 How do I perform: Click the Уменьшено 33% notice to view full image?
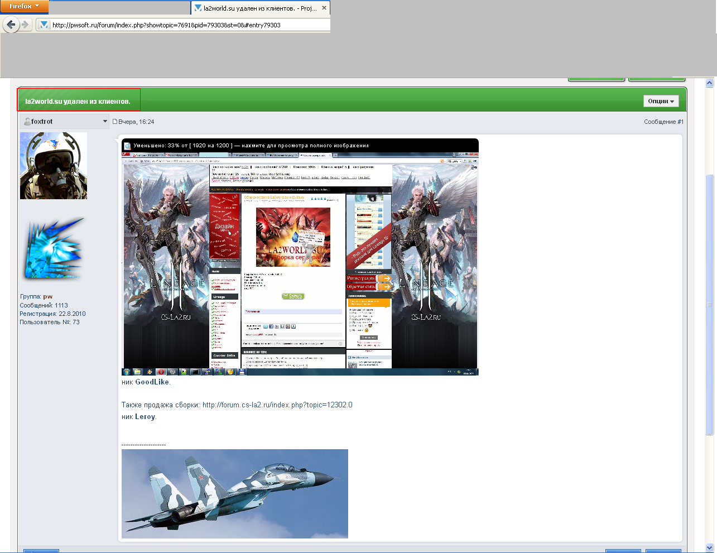pos(251,146)
